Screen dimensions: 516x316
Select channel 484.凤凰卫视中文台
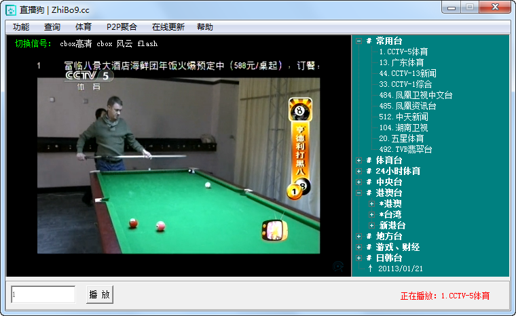tap(416, 96)
